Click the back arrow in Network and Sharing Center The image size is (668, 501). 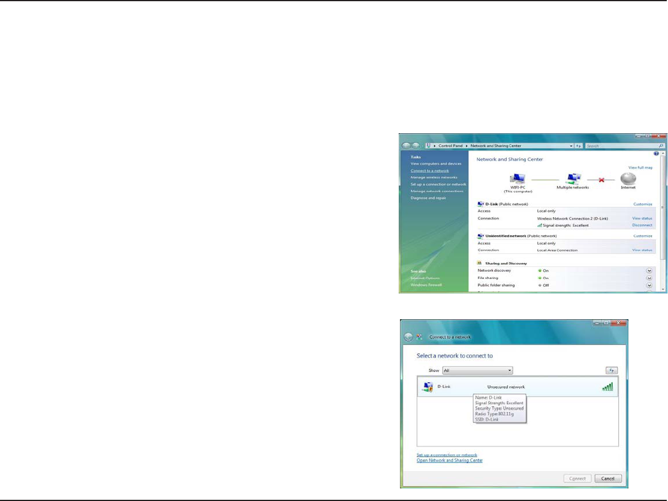406,145
